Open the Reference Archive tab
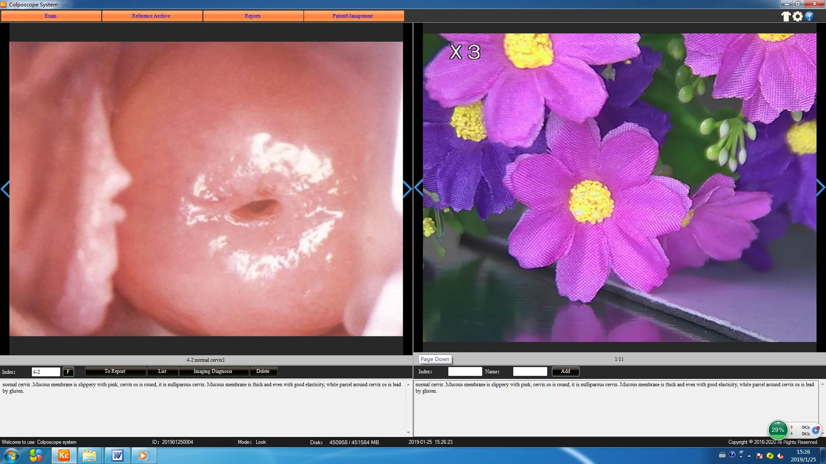The height and width of the screenshot is (464, 826). pos(151,16)
